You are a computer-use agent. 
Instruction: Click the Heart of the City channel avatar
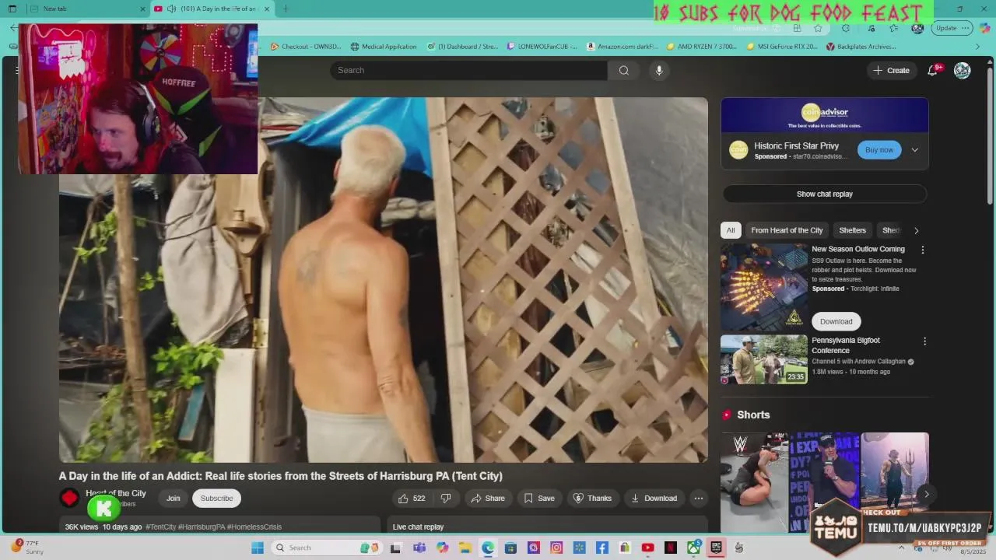tap(70, 498)
